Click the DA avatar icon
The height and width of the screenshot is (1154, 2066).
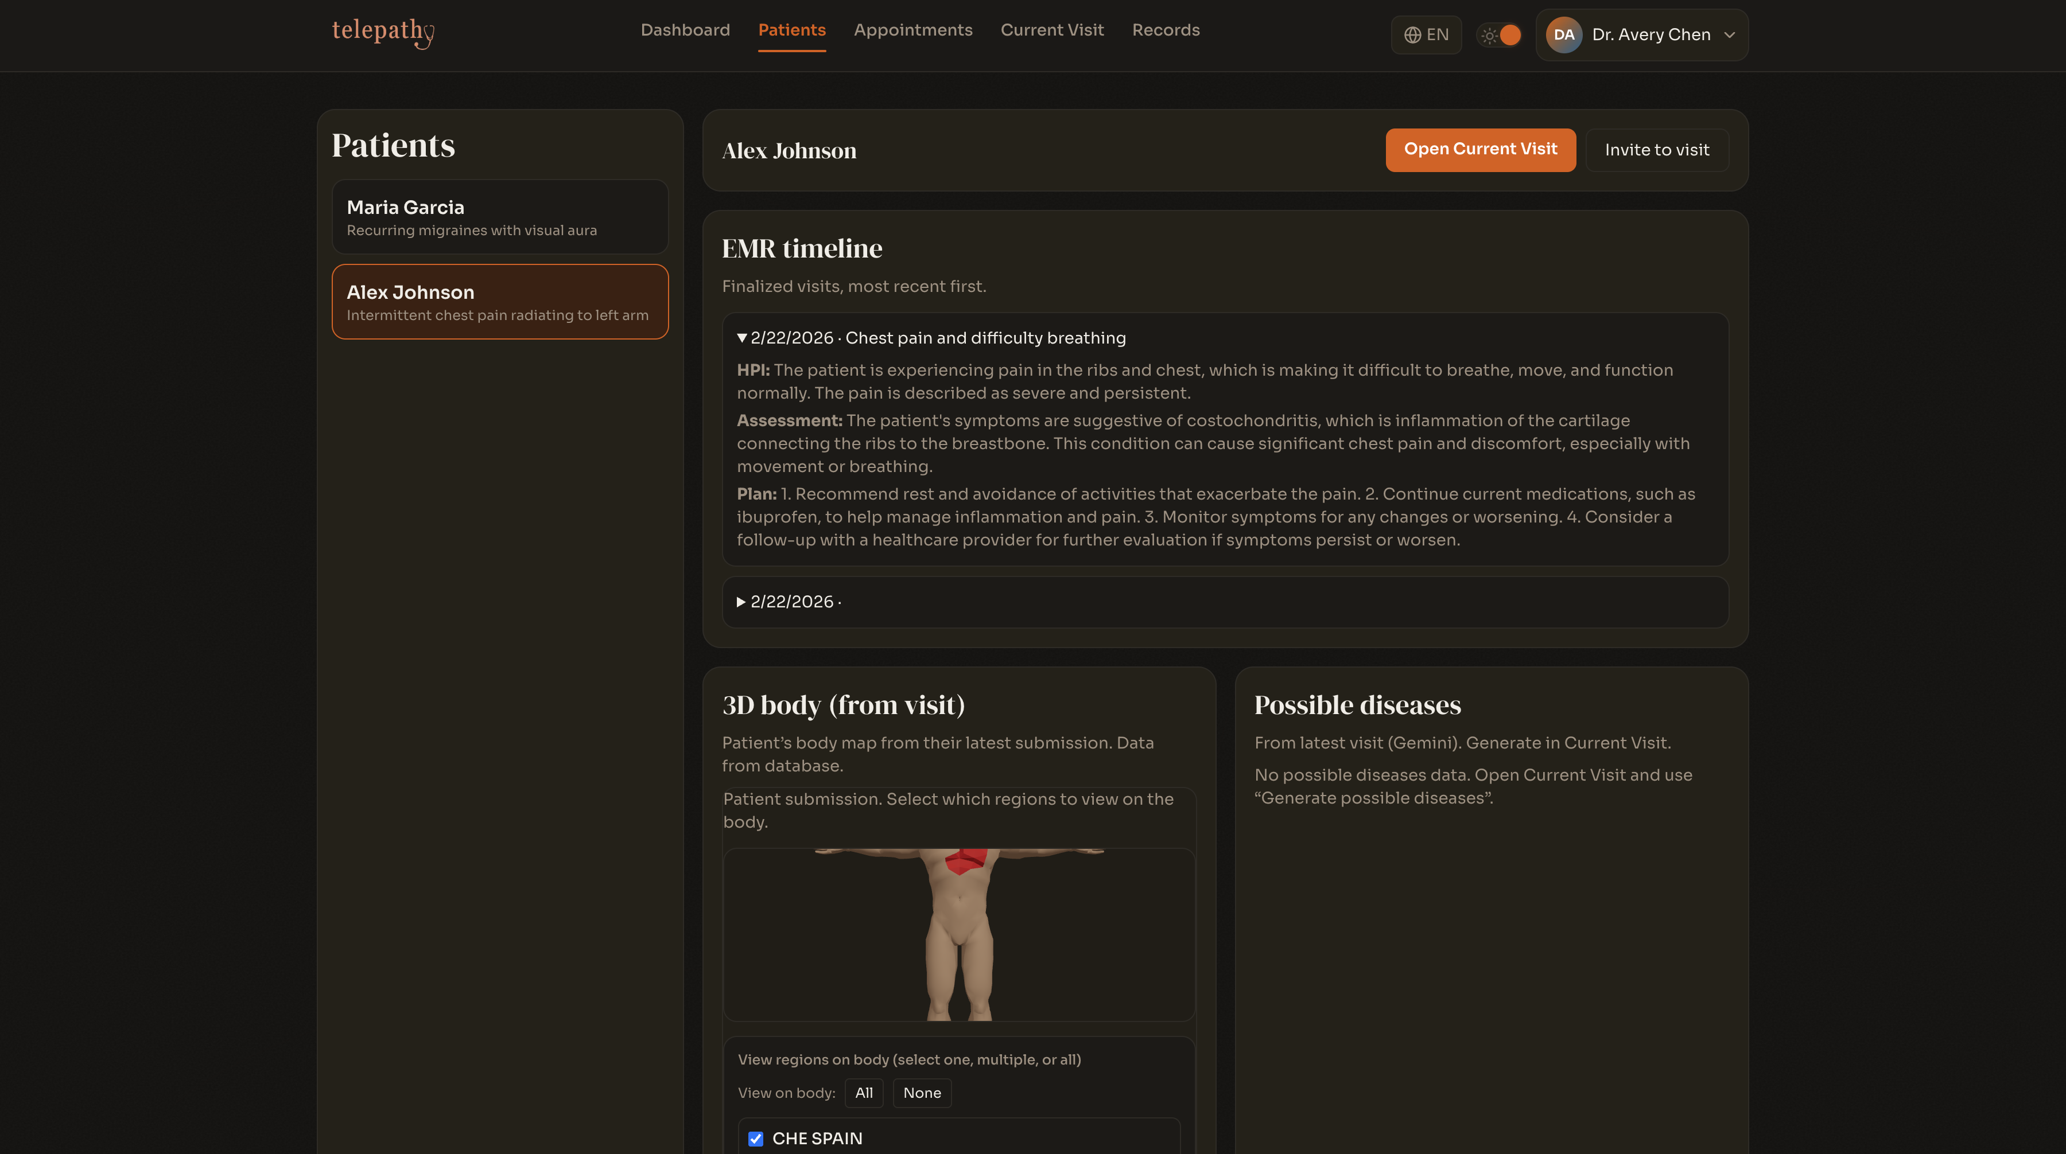coord(1563,35)
